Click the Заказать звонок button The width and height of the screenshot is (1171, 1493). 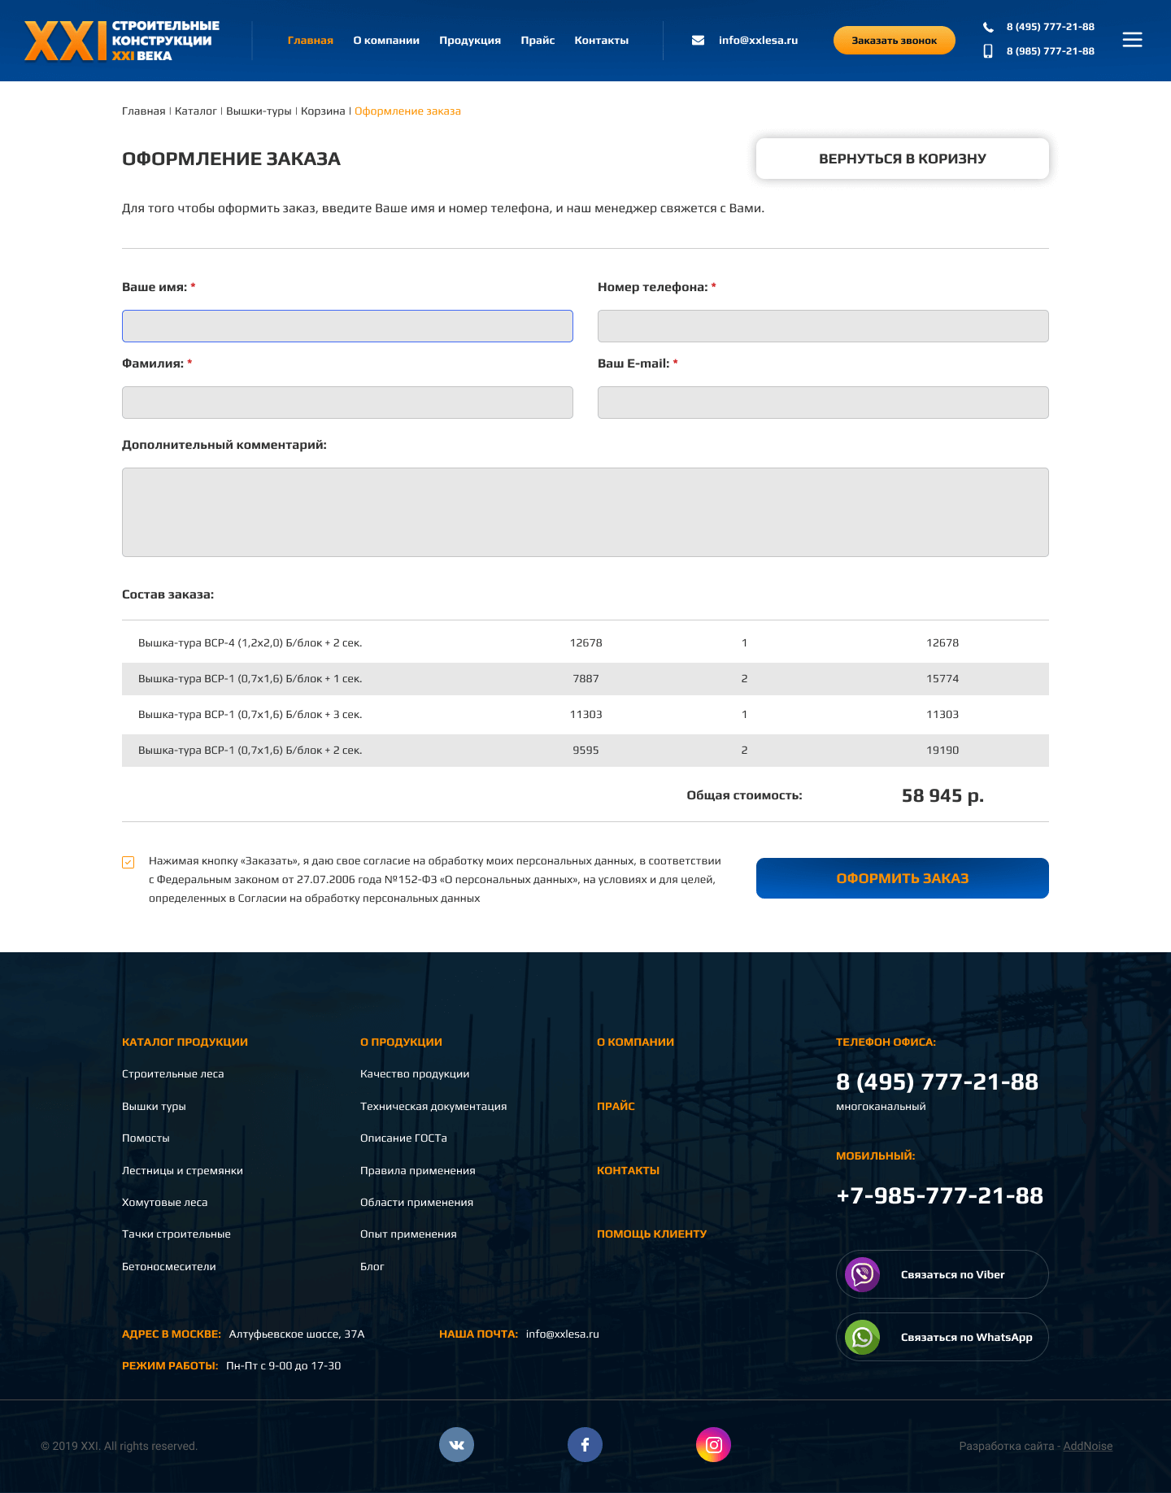coord(895,40)
